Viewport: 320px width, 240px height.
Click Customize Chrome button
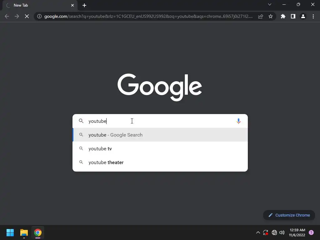[289, 215]
